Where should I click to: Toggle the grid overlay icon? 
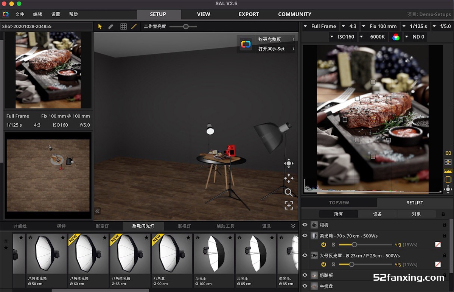(123, 26)
